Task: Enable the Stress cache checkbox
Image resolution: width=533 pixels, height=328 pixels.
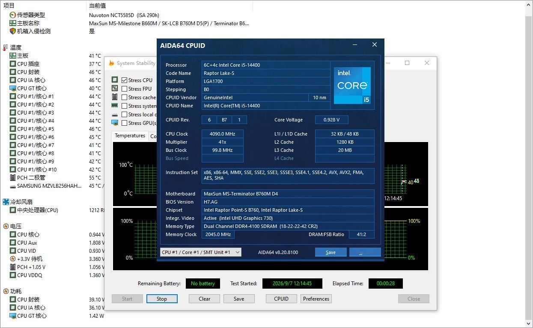Action: click(x=125, y=98)
